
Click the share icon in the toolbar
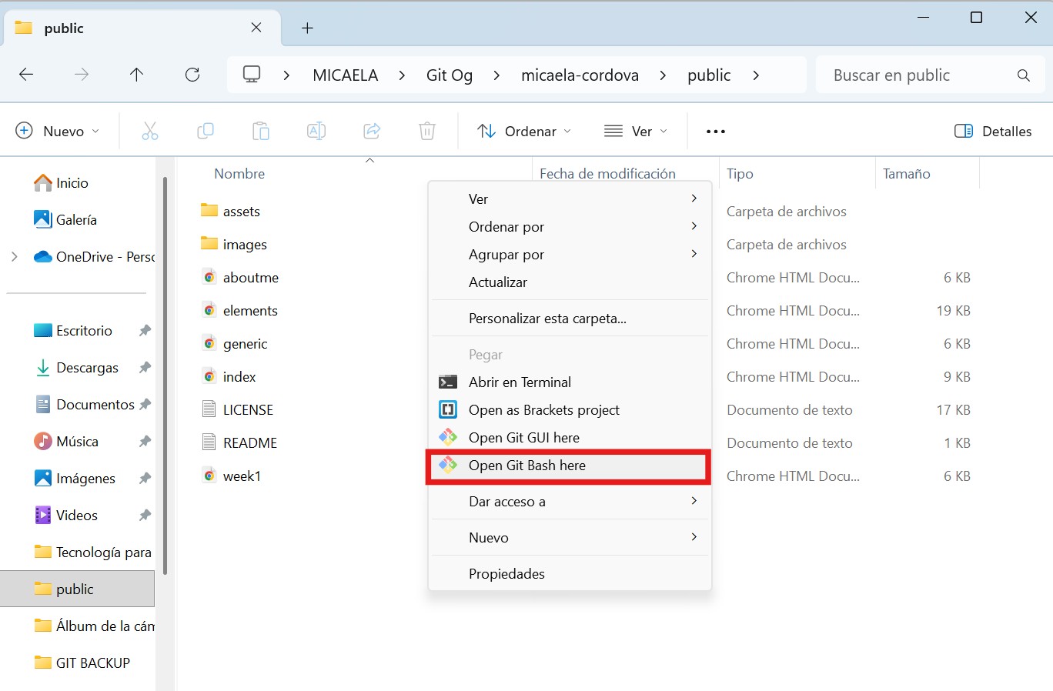(x=372, y=131)
